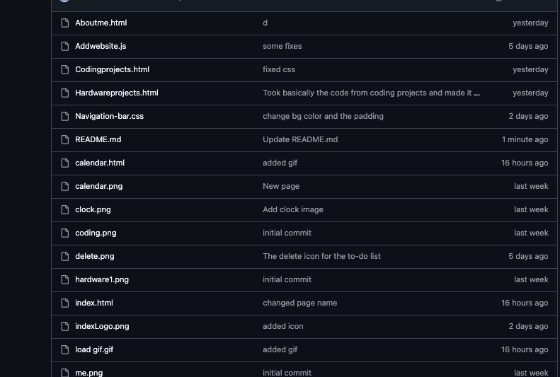Open the hardware1.png file
This screenshot has height=377, width=560.
(102, 279)
